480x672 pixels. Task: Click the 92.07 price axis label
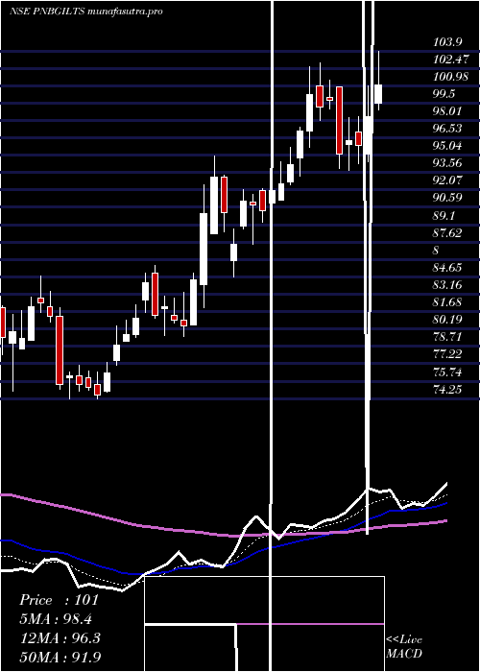[x=447, y=180]
